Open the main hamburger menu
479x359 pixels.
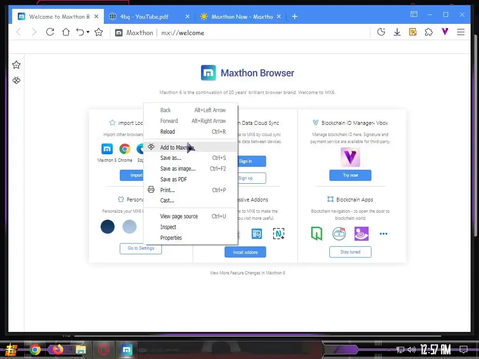(461, 32)
